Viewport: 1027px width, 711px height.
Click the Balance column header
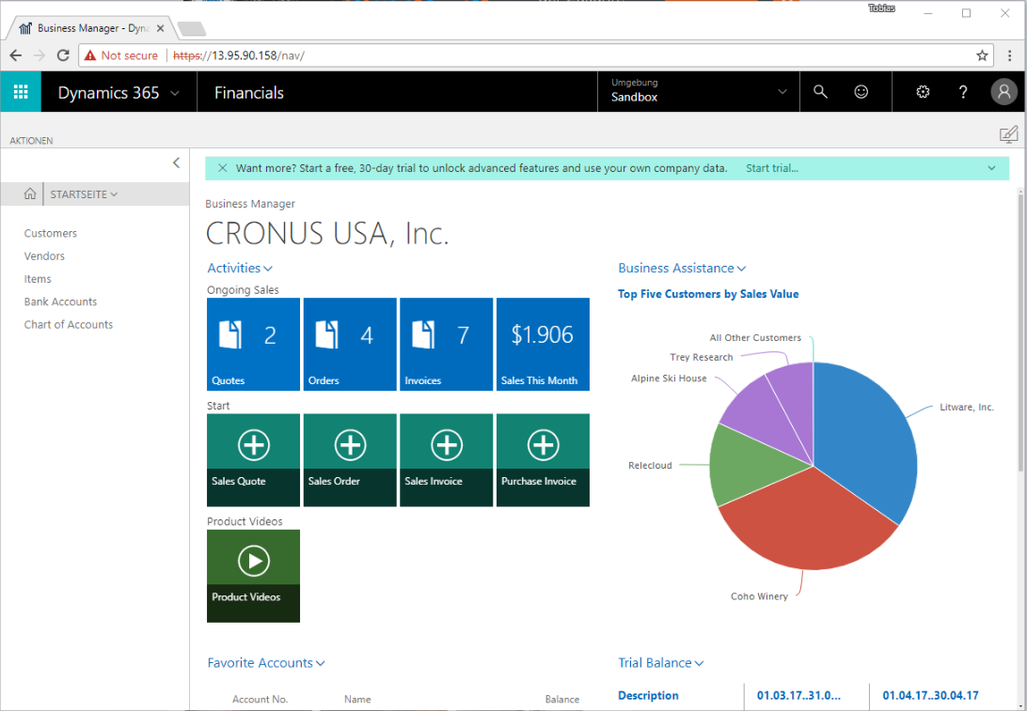point(562,699)
